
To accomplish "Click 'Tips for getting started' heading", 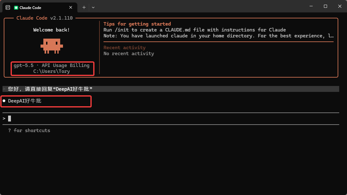I will click(x=137, y=24).
